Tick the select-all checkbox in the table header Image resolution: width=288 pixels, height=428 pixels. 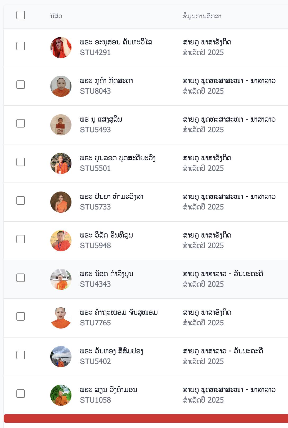coord(21,15)
